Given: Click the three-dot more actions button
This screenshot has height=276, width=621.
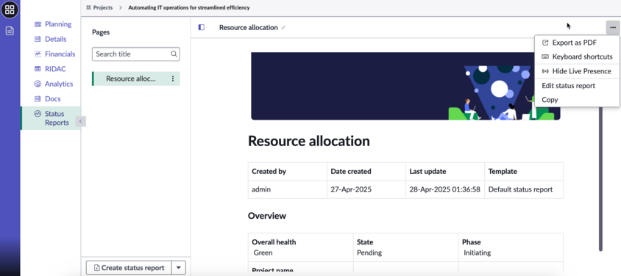Looking at the screenshot, I should point(613,27).
